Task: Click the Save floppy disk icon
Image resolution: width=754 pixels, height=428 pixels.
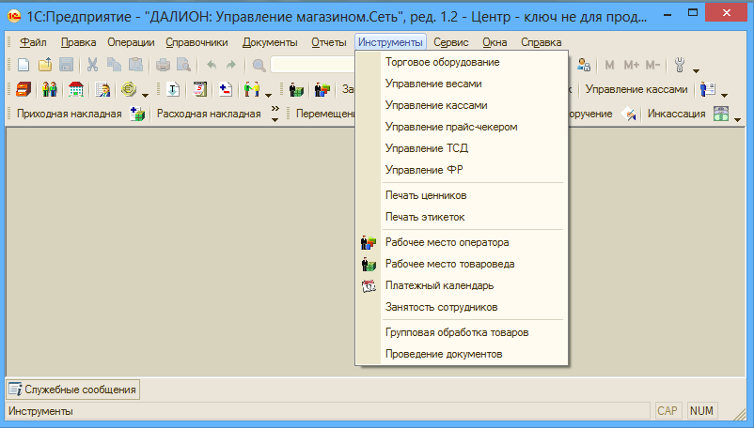Action: click(x=67, y=65)
